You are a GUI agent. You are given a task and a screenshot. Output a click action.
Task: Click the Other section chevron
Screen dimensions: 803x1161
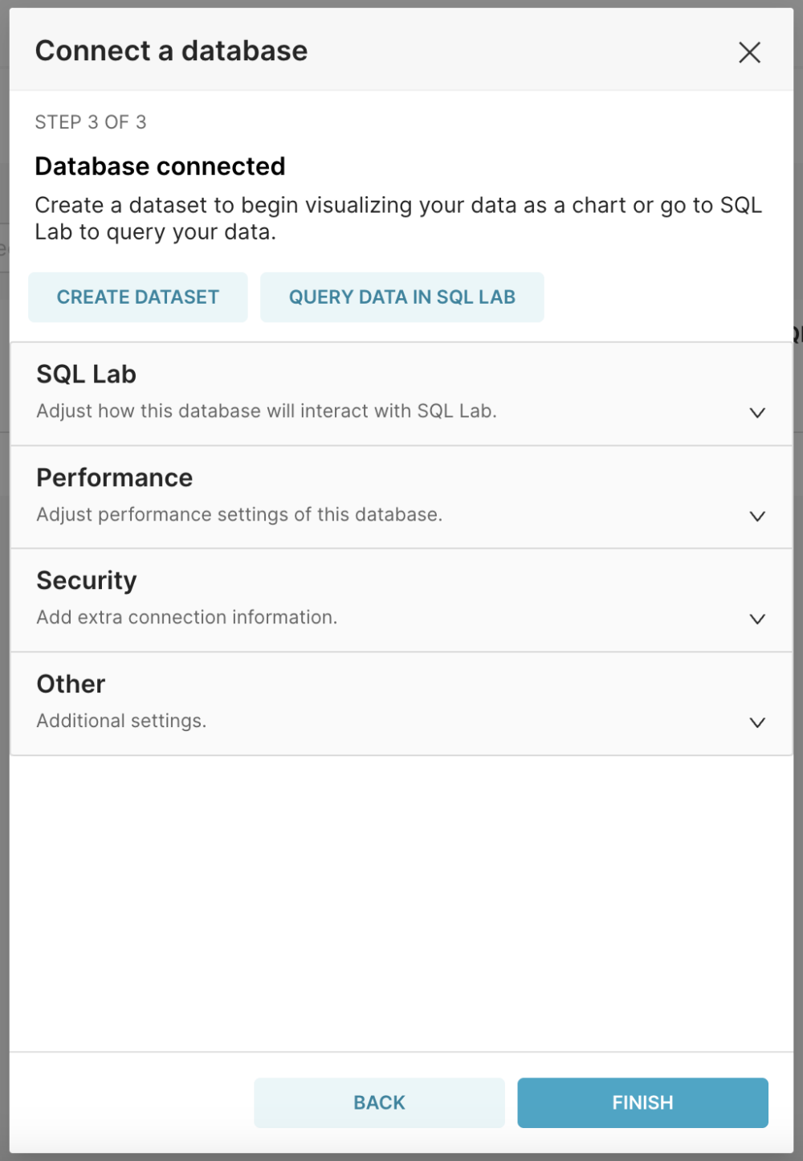click(x=756, y=722)
